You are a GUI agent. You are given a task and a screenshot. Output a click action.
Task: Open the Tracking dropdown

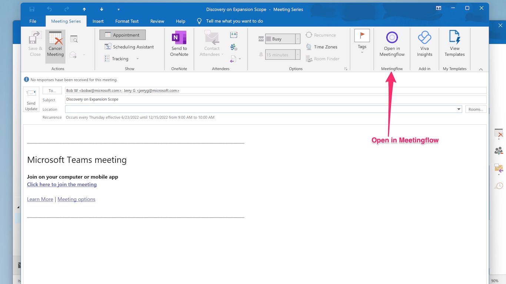122,58
